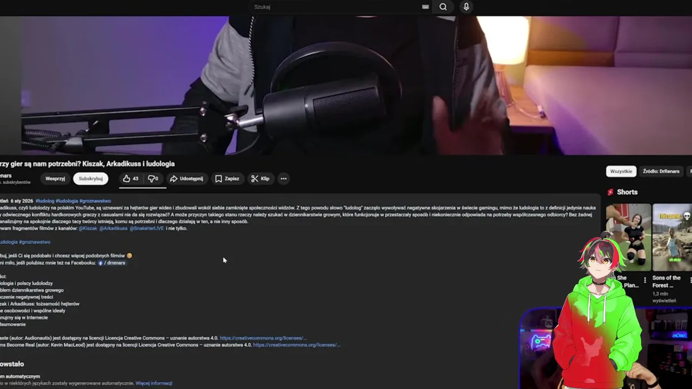Click the like count 43
The width and height of the screenshot is (692, 389).
point(135,179)
